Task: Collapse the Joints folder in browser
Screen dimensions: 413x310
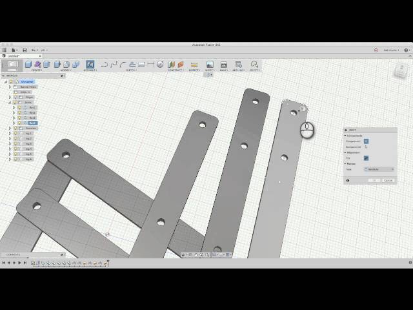Action: [x=10, y=103]
